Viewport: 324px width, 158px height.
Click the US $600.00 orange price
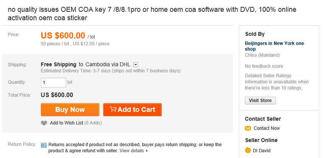[63, 36]
